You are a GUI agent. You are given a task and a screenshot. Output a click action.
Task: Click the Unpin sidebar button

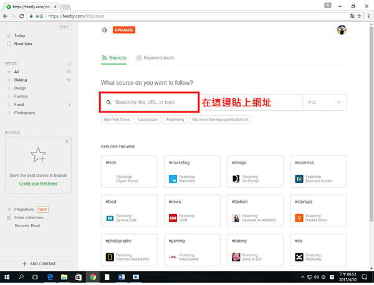[x=64, y=27]
